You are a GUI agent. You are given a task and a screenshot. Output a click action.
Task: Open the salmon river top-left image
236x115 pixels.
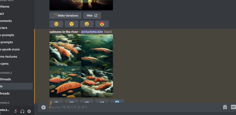point(65,50)
